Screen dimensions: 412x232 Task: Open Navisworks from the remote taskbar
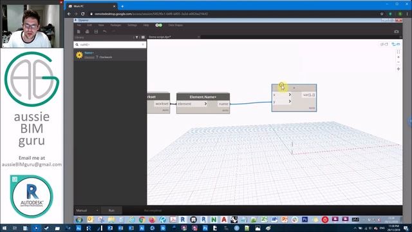pyautogui.click(x=214, y=219)
